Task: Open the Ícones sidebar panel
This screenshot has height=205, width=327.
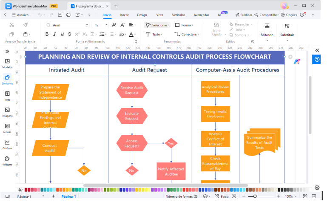Action: click(x=7, y=128)
